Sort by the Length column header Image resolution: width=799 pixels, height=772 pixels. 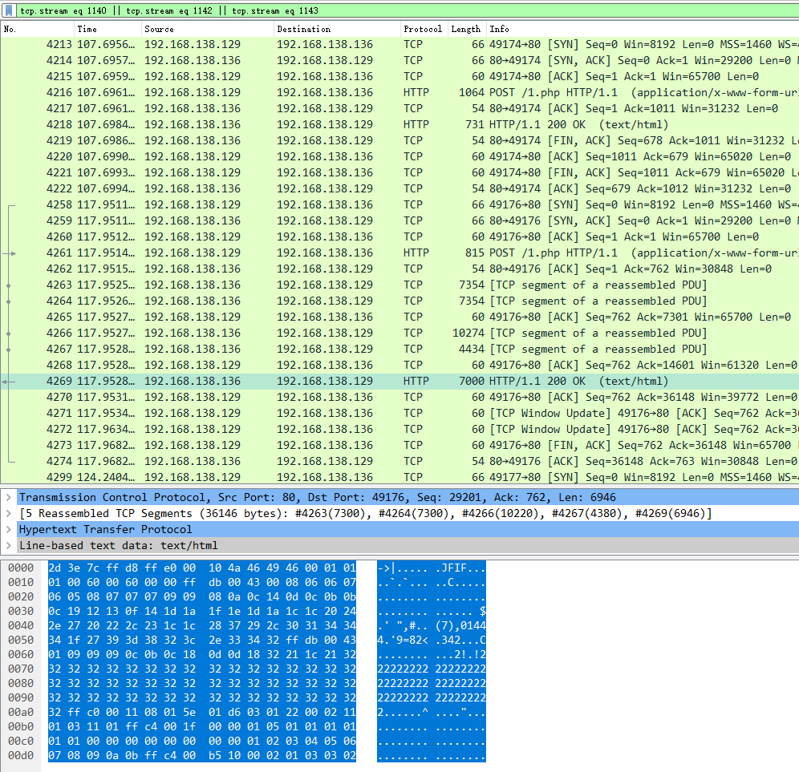[465, 29]
